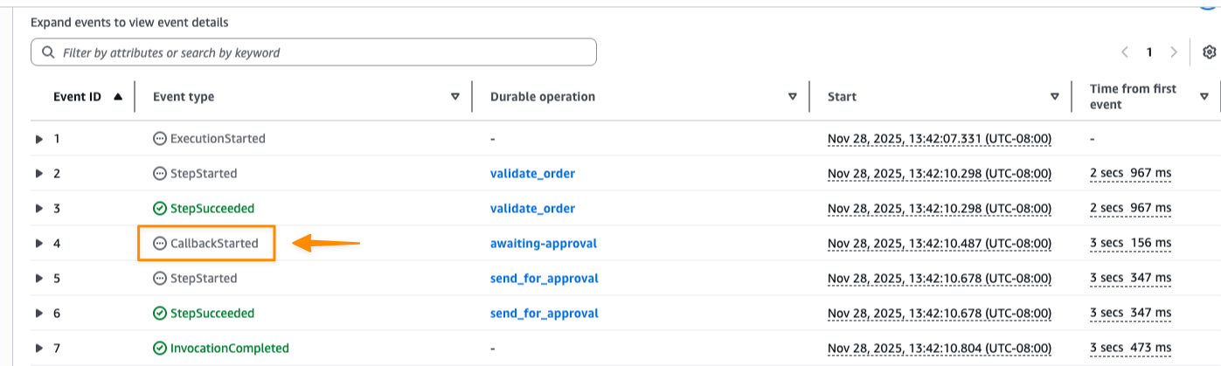The width and height of the screenshot is (1221, 366).
Task: Open the Start column sort dropdown
Action: point(1055,97)
